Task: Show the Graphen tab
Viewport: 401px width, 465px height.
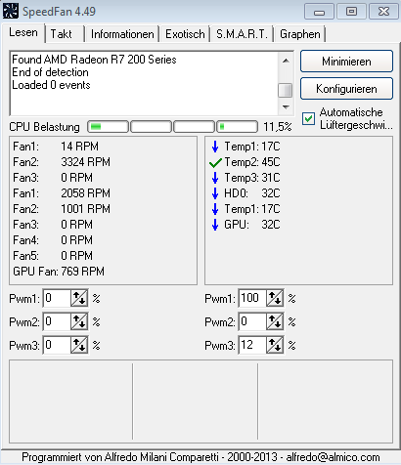Action: pyautogui.click(x=300, y=34)
